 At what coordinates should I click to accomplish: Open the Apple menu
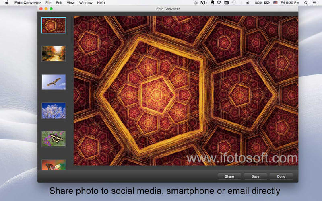[x=7, y=3]
